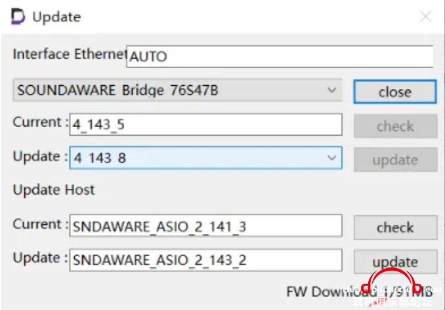Expand the device list chevron arrow
This screenshot has width=445, height=310.
pyautogui.click(x=331, y=90)
